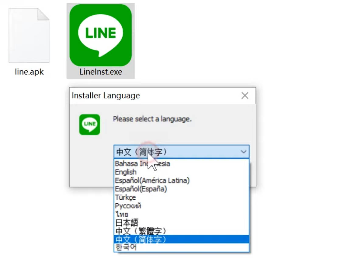
Task: Close the Installer Language dialog
Action: (245, 95)
